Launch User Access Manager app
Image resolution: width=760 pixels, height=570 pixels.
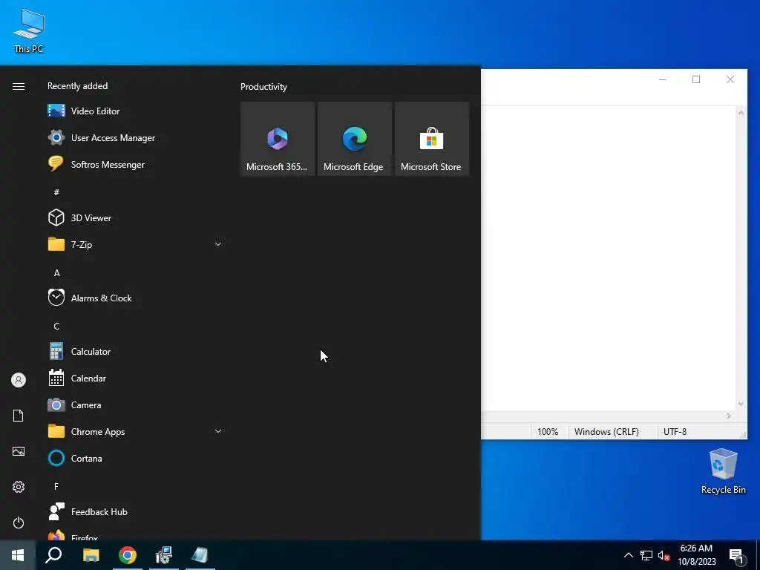click(134, 137)
